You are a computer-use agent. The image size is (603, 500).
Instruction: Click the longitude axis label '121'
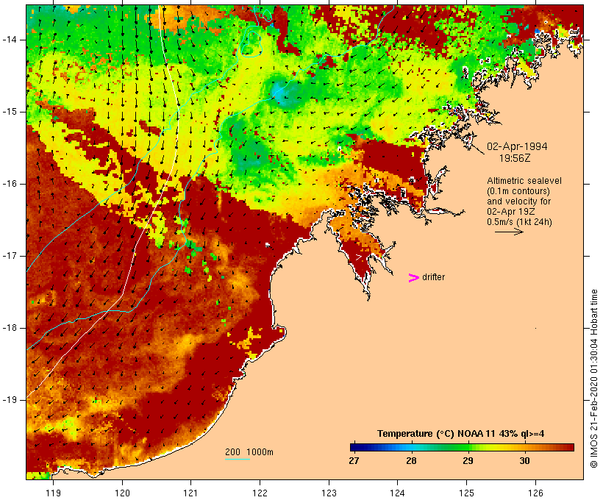pos(190,493)
